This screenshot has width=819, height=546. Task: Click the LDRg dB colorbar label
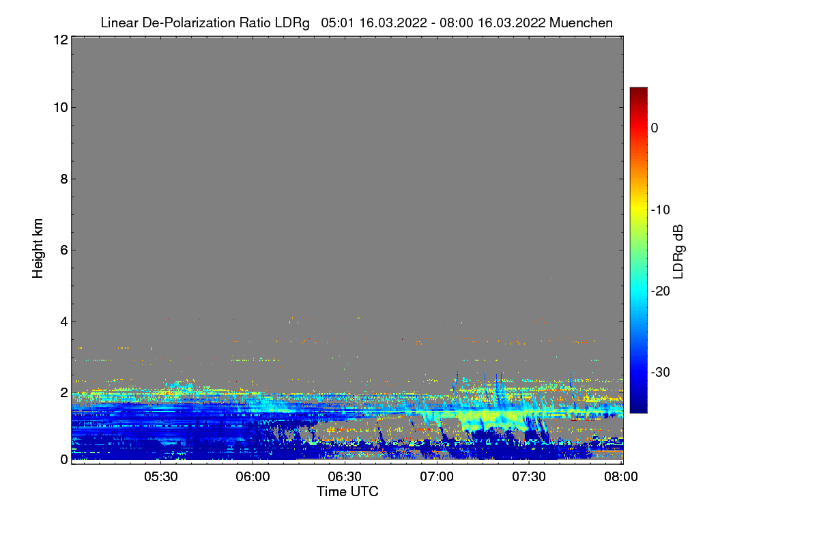tap(678, 251)
